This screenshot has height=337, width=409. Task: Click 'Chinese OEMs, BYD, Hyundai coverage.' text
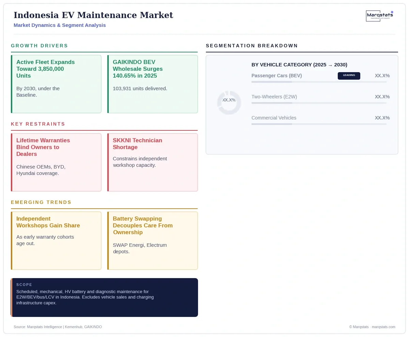pyautogui.click(x=41, y=170)
